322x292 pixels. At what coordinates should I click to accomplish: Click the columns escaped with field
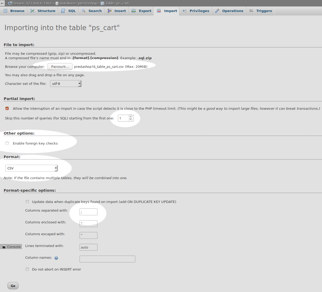pos(89,235)
